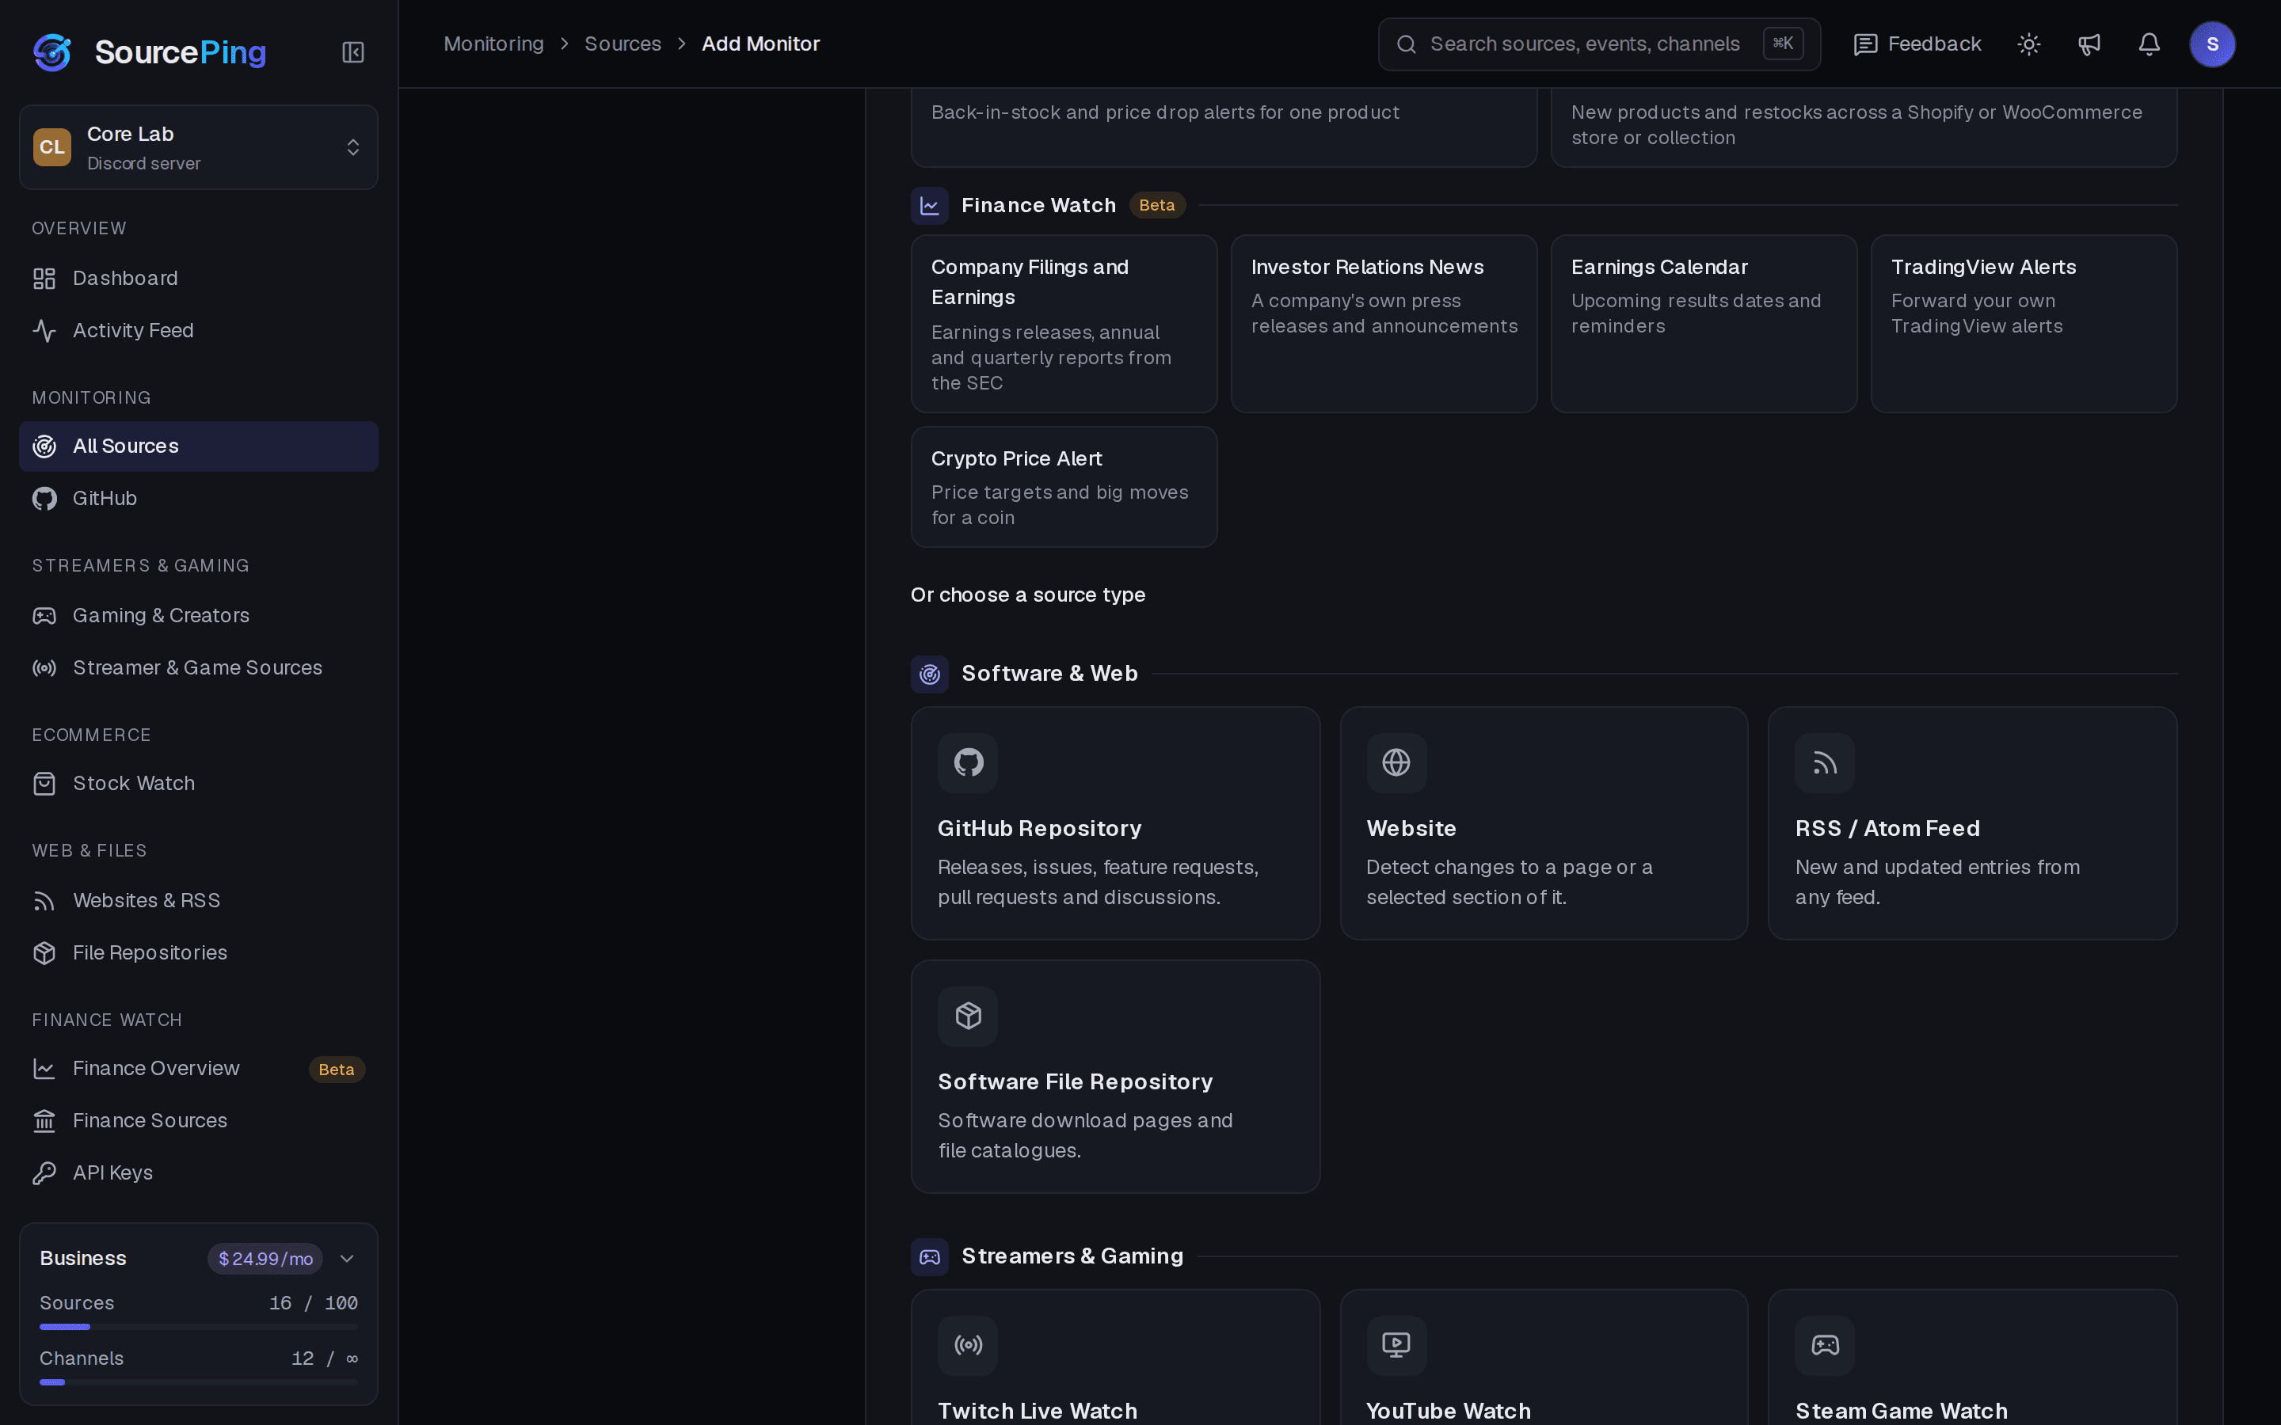Open Finance Overview sidebar item

pyautogui.click(x=199, y=1069)
